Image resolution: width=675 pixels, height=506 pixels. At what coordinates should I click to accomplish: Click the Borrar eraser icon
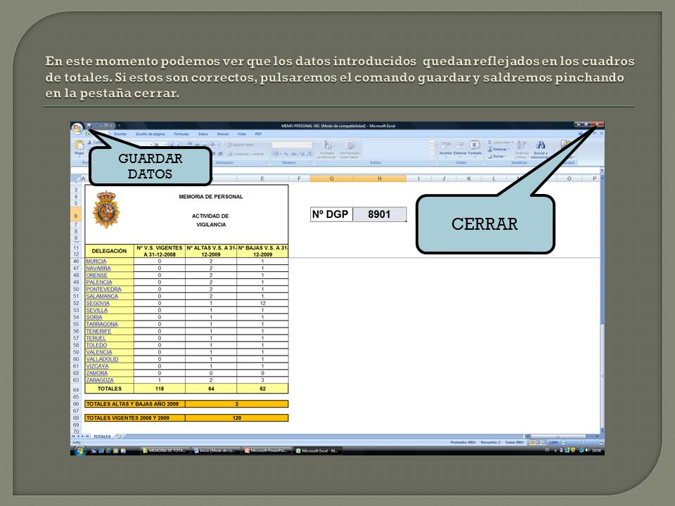(490, 156)
